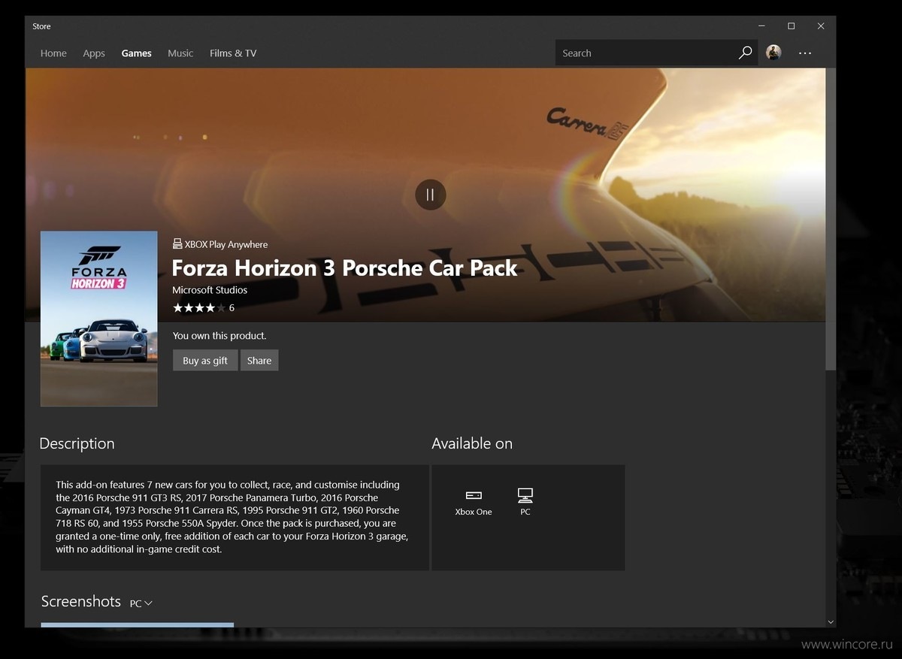Go to the Music tab
Image resolution: width=902 pixels, height=659 pixels.
point(180,53)
